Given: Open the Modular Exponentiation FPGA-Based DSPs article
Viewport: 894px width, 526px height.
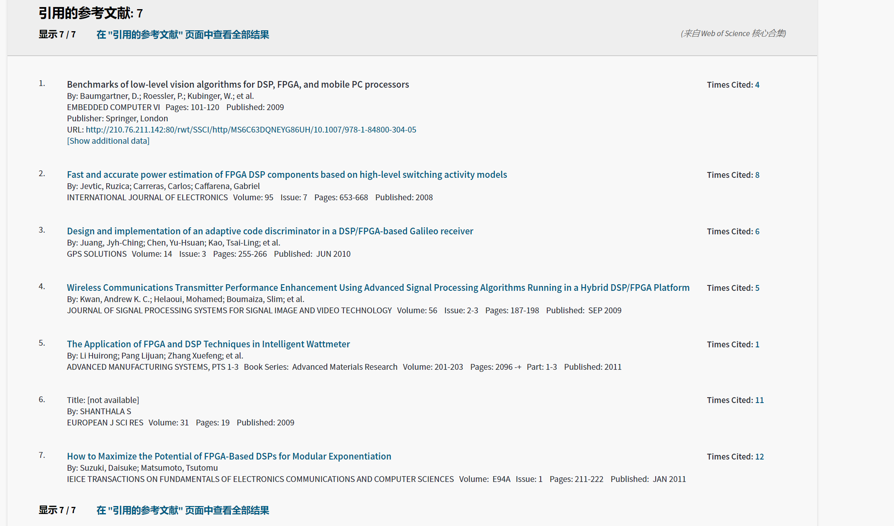Looking at the screenshot, I should (229, 456).
